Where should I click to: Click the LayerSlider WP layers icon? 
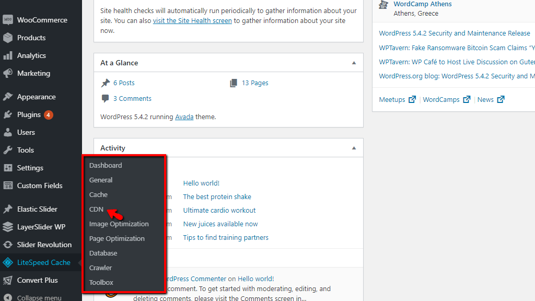(8, 227)
